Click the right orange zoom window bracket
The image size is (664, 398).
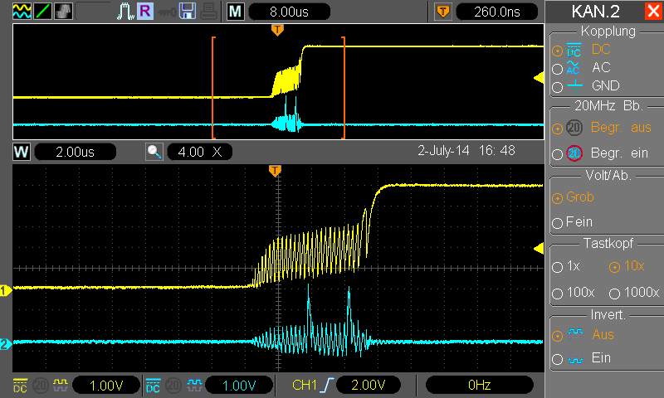pos(344,88)
